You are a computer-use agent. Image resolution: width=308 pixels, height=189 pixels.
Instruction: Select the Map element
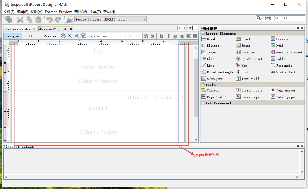[x=241, y=66]
